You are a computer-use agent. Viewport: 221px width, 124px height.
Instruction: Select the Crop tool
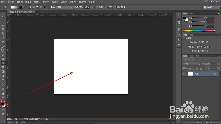[3, 33]
